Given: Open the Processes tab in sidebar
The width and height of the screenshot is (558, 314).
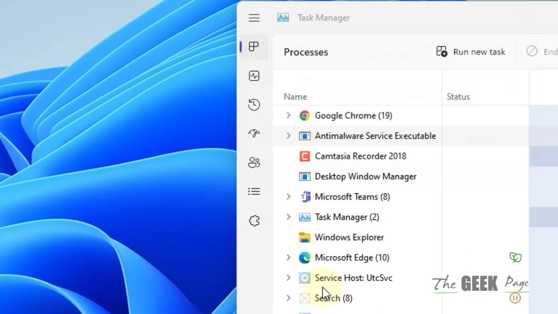Looking at the screenshot, I should (x=254, y=47).
